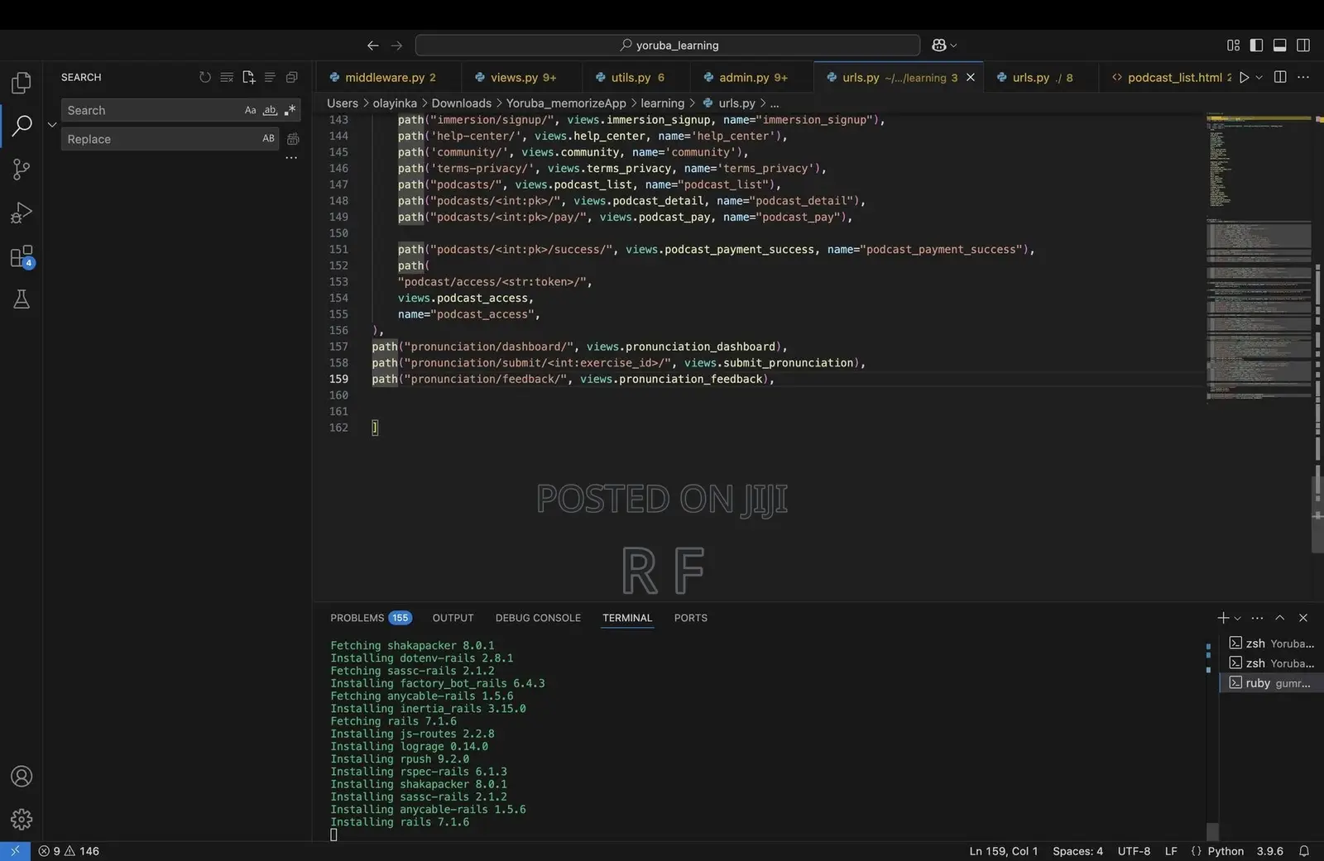This screenshot has width=1324, height=861.
Task: Open dropdown beside Run Python file button
Action: (x=1259, y=77)
